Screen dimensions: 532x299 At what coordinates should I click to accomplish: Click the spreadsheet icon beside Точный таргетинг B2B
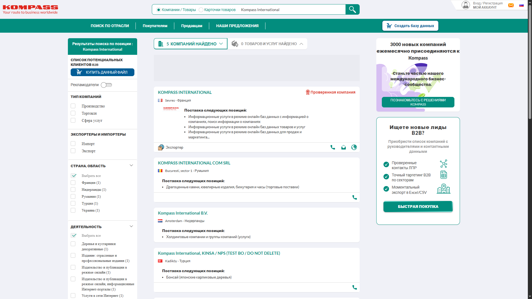pos(444,175)
